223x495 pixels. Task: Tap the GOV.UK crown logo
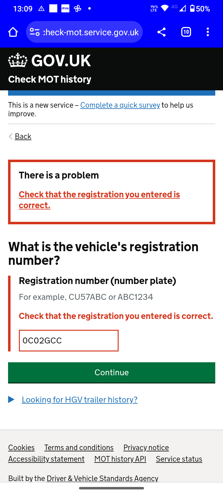pyautogui.click(x=18, y=60)
